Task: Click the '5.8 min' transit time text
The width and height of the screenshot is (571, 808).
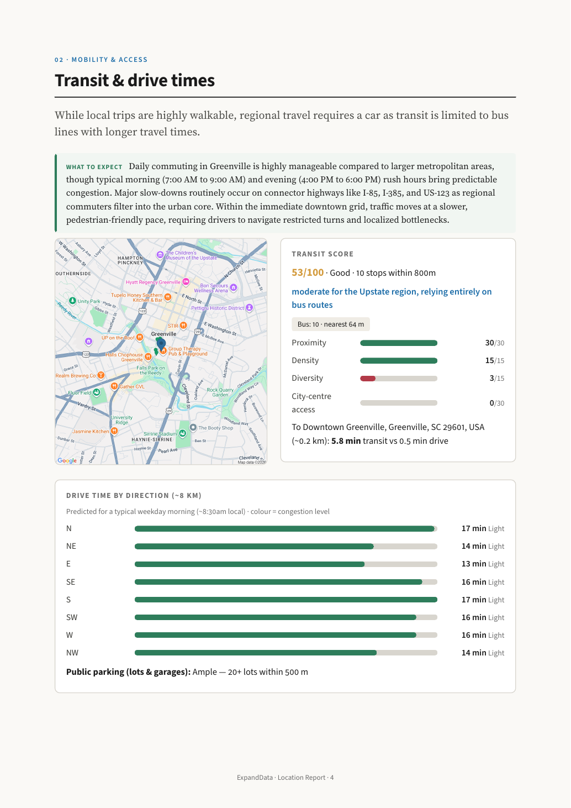Action: [346, 441]
